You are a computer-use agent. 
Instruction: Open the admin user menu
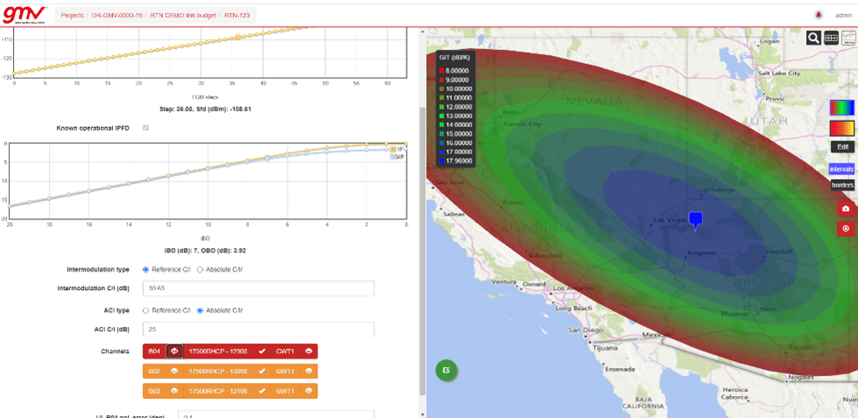pos(843,15)
